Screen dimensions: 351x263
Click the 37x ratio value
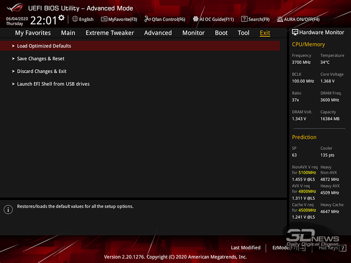point(295,100)
